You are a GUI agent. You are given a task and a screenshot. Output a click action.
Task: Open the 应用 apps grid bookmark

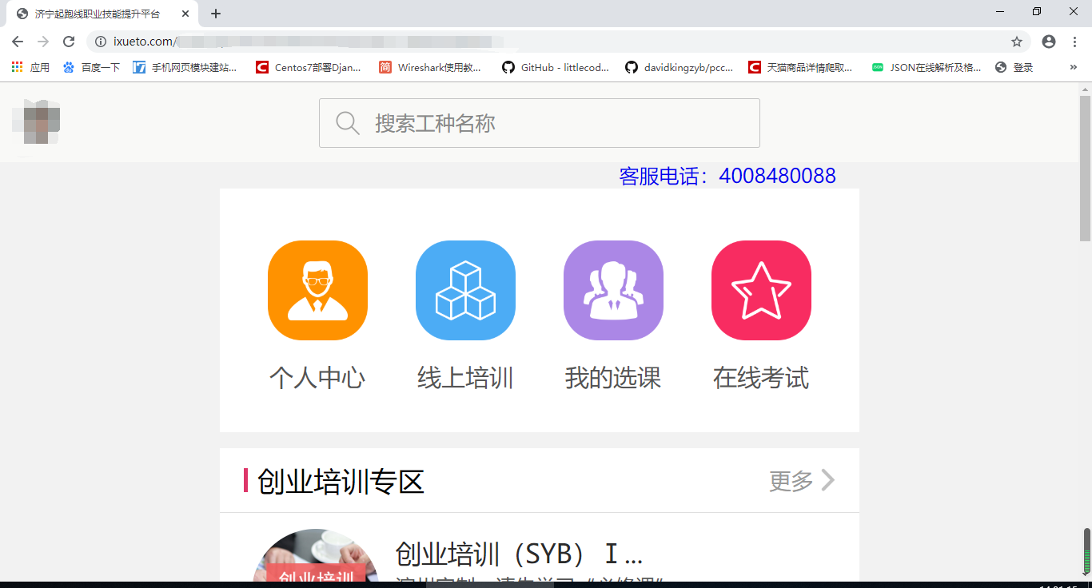pos(30,68)
